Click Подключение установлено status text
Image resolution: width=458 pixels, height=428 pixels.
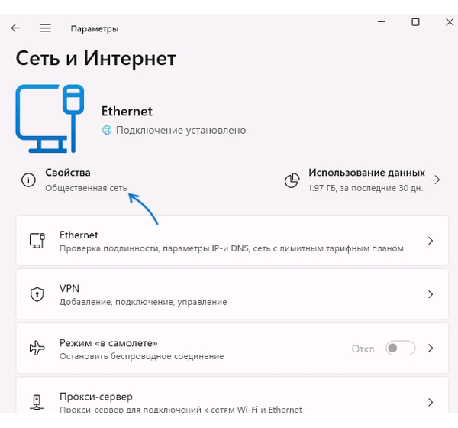181,130
